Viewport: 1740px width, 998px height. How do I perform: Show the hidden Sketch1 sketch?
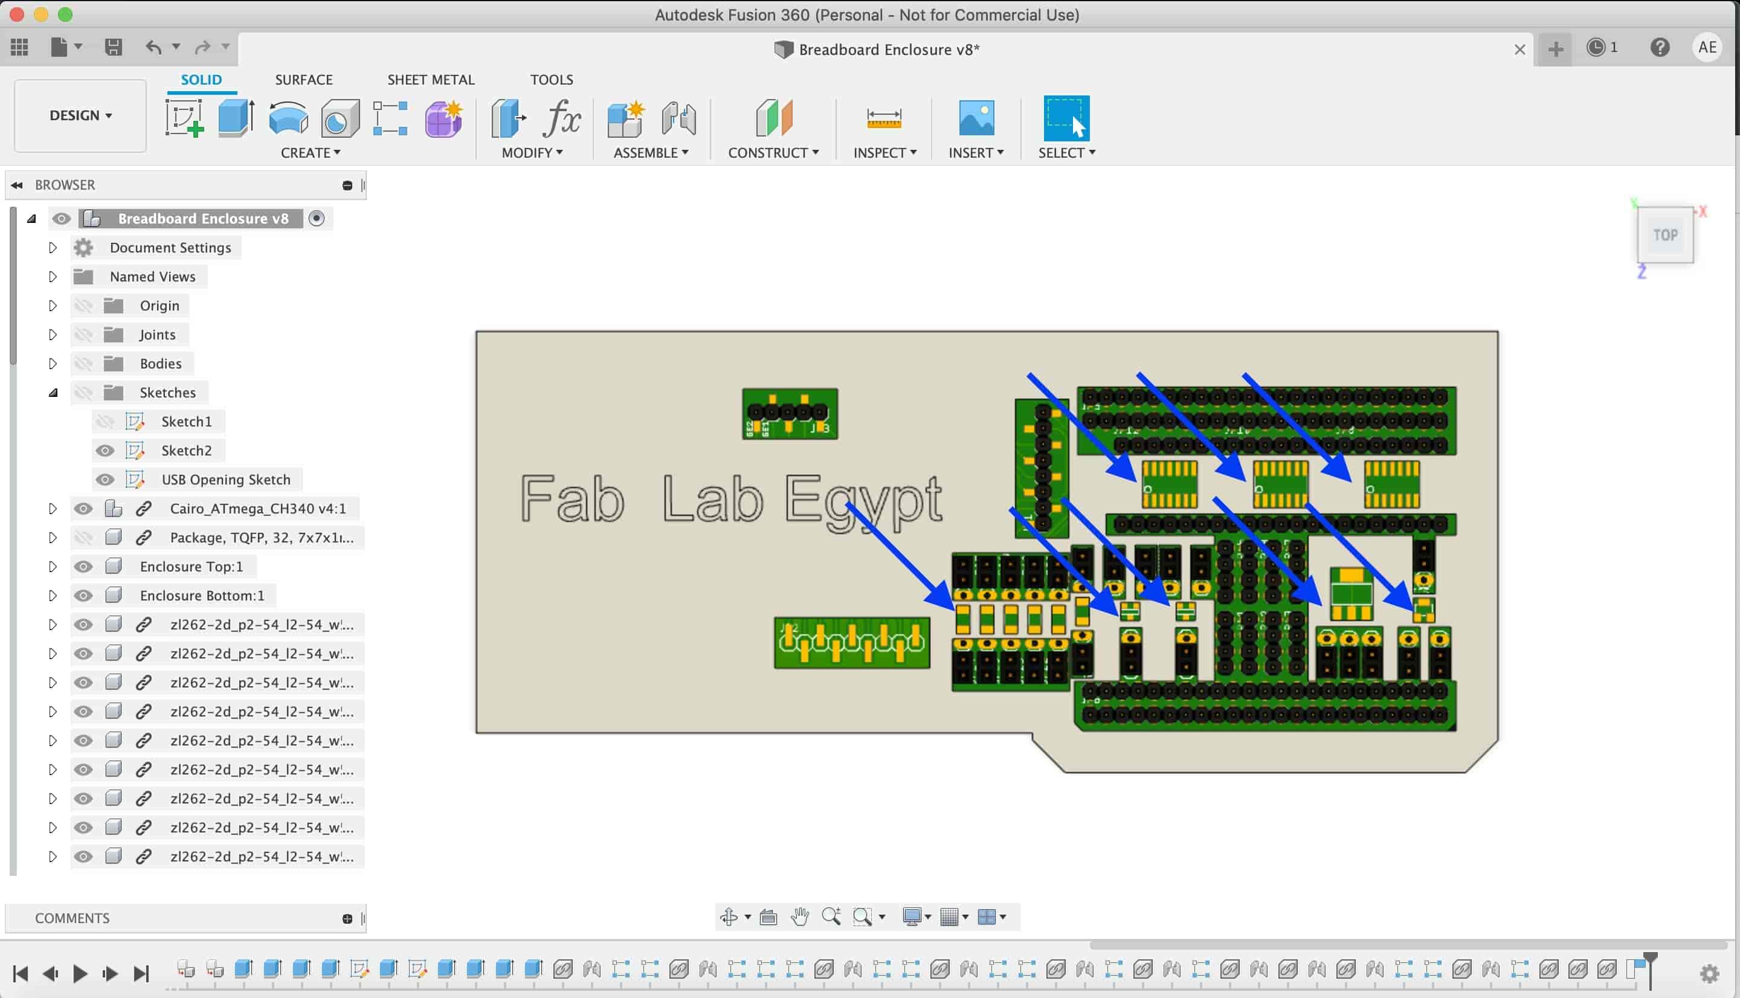tap(105, 421)
